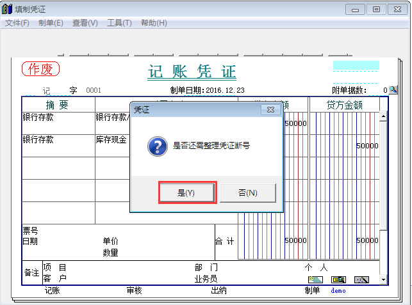Open the 查看(V) menu
Screen dimensions: 412x305
point(85,23)
